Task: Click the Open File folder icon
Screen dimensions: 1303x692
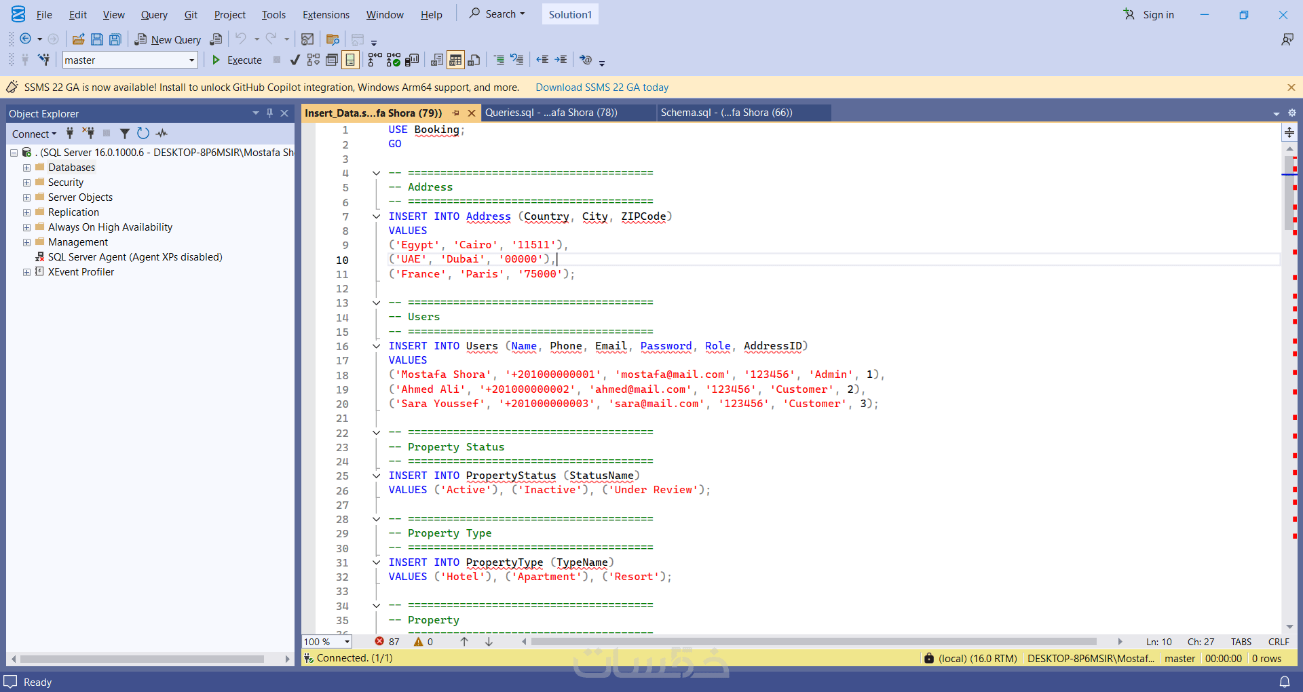Action: coord(78,39)
